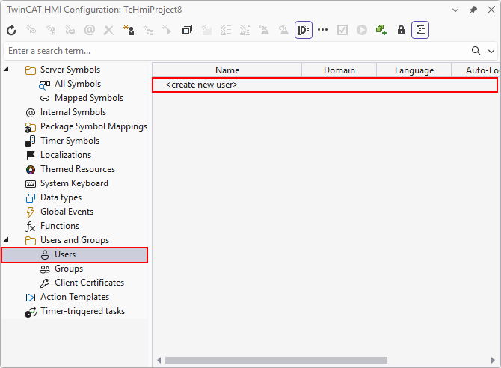
Task: Open Themed Resources in the tree
Action: (77, 169)
